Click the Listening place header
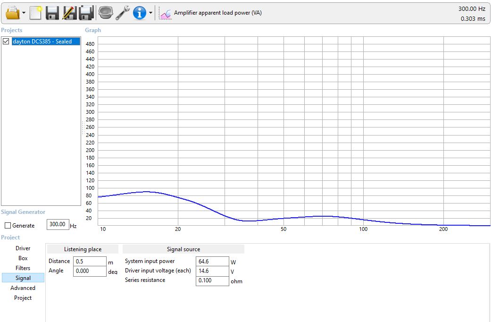Screen dimensions: 492x322 (x=83, y=249)
